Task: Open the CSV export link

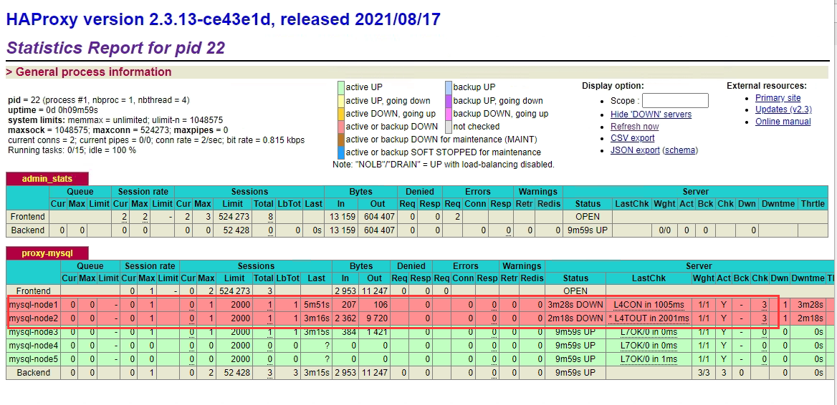Action: pos(632,138)
